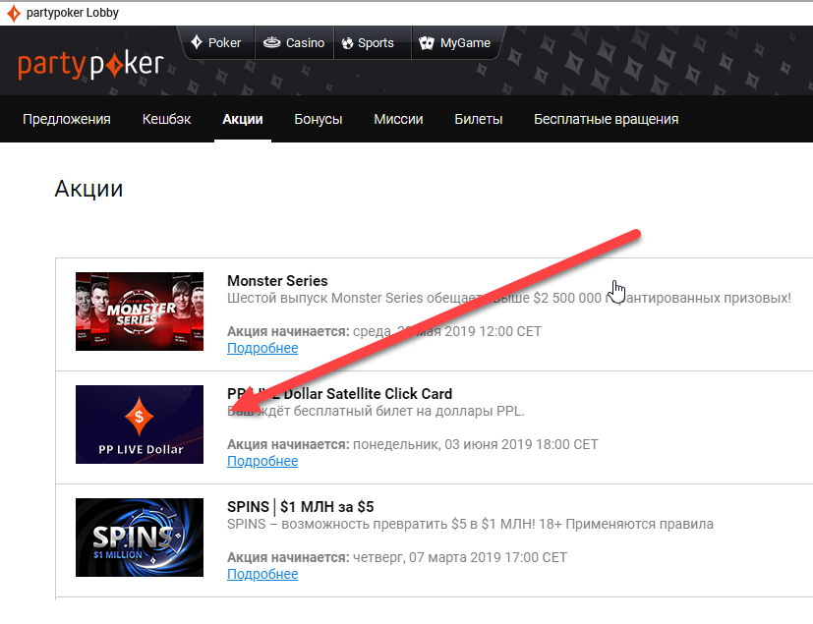Viewport: 813px width, 624px height.
Task: Open Подробнее link for Monster Series
Action: pyautogui.click(x=262, y=348)
